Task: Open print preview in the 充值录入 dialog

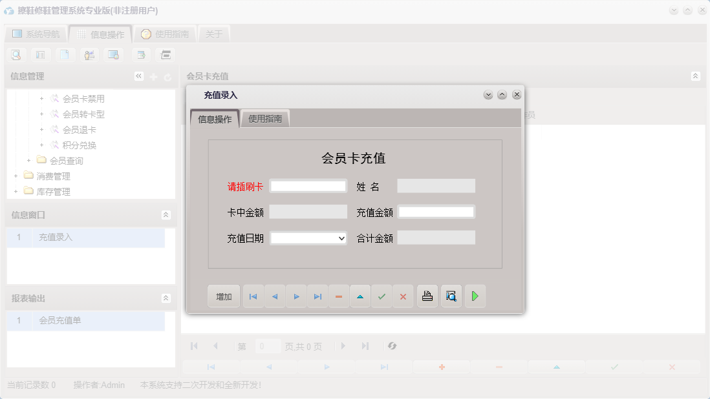Action: pos(451,296)
